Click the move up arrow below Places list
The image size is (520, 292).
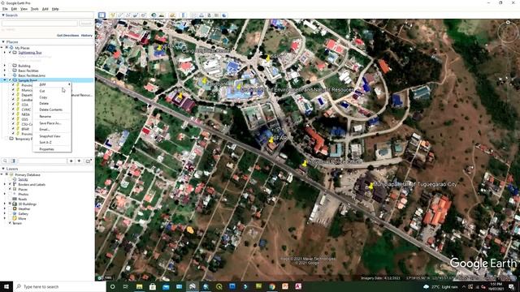[x=71, y=161]
